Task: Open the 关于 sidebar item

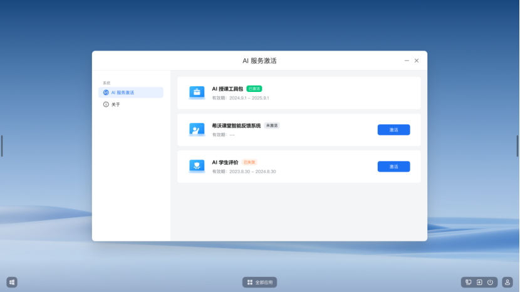Action: [x=116, y=104]
